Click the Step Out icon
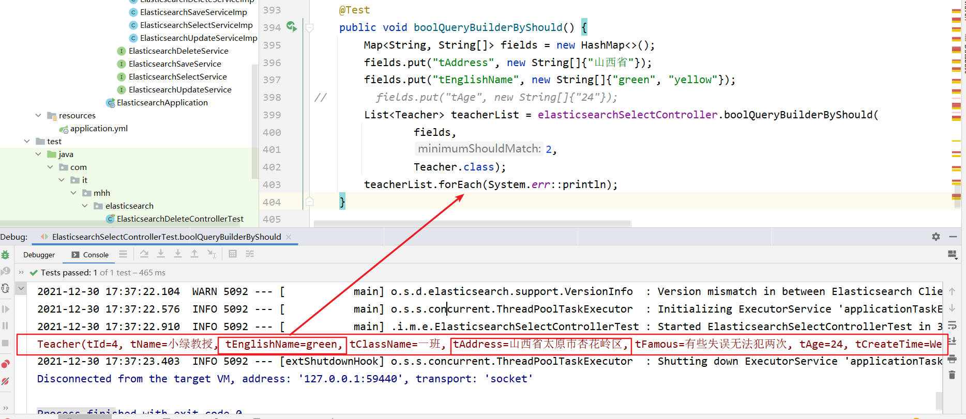Viewport: 966px width, 419px height. click(194, 254)
